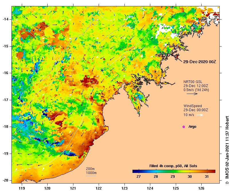Click '29-Dec 12:00Z' under NRT00 GSL
Screen dimensions: 232x193
[x=196, y=86]
